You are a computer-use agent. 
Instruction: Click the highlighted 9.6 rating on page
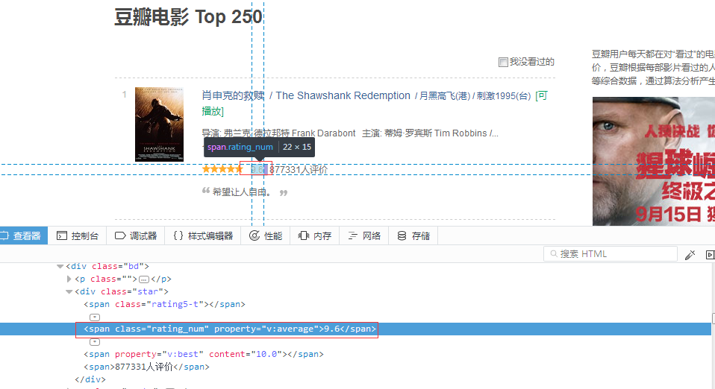257,169
